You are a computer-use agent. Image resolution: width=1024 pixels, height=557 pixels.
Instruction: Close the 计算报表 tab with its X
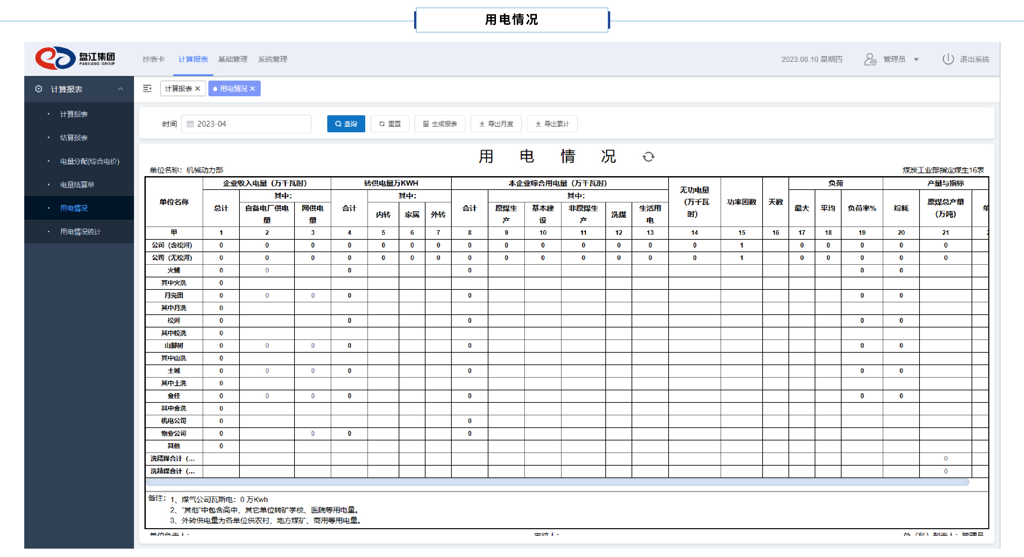pyautogui.click(x=198, y=89)
